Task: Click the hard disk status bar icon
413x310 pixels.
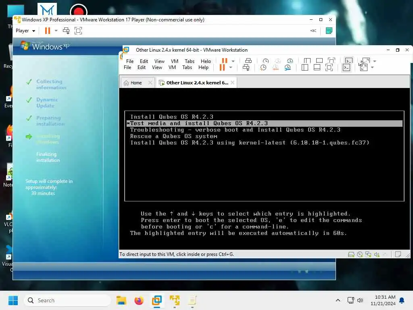Action: point(351,254)
